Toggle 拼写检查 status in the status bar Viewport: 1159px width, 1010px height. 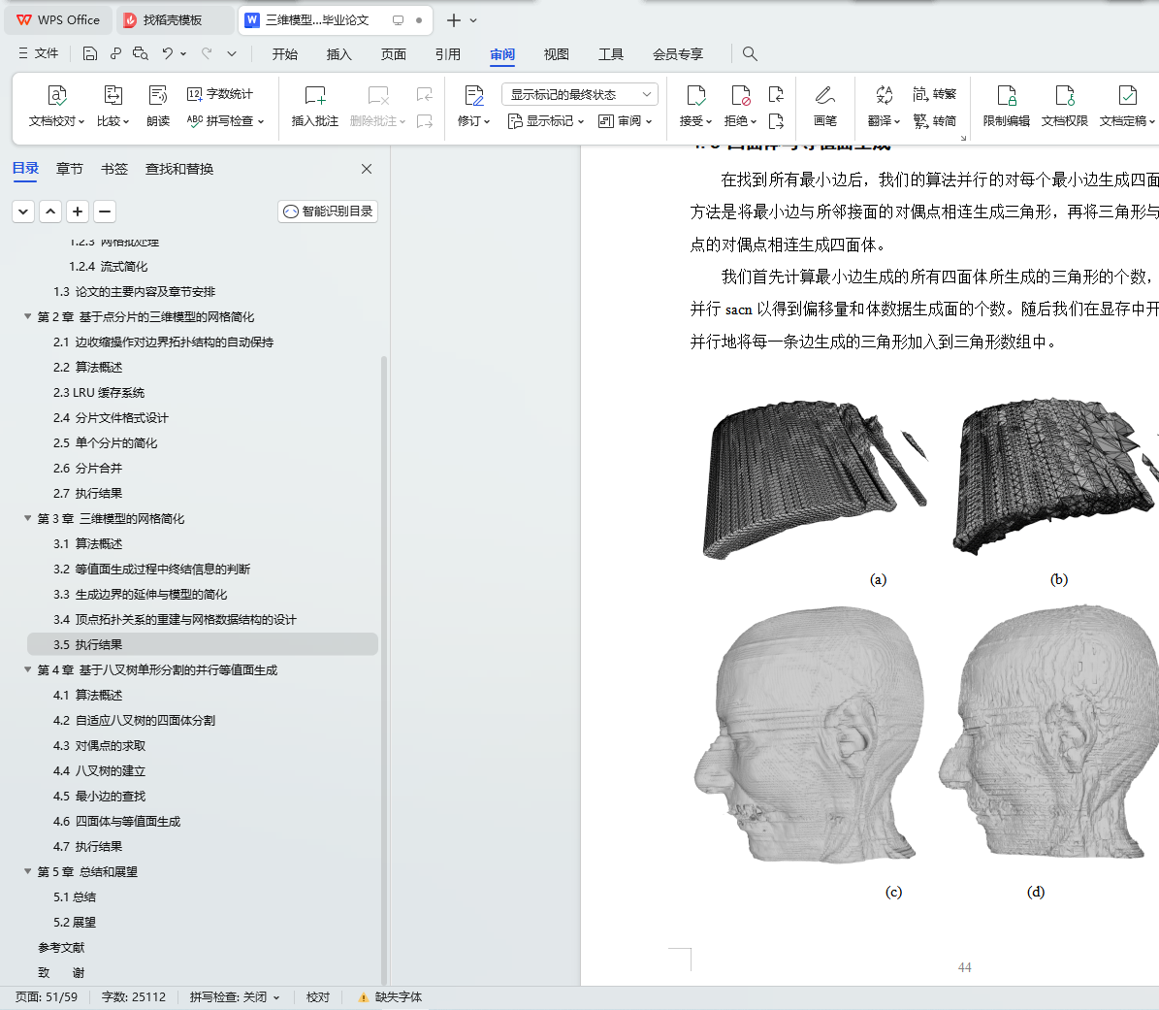point(234,997)
